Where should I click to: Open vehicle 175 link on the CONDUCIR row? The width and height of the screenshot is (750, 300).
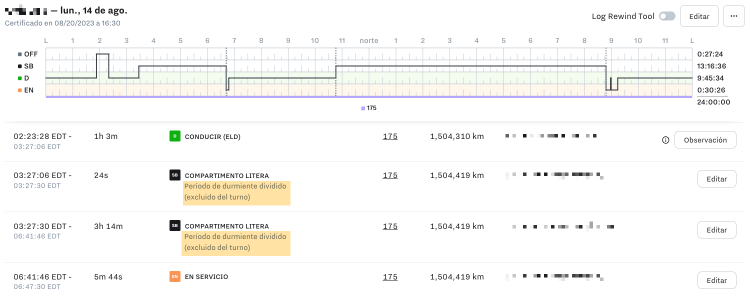coord(390,135)
